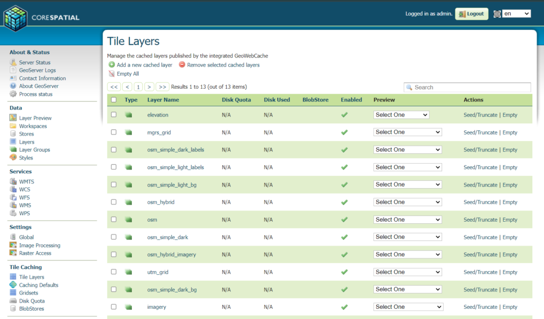Click the WPS service icon
The width and height of the screenshot is (544, 319).
point(13,213)
